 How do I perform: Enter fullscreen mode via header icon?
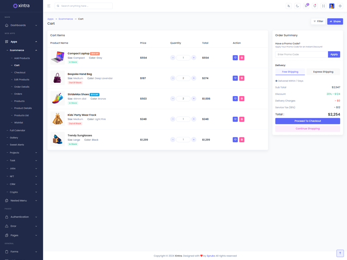(323, 6)
